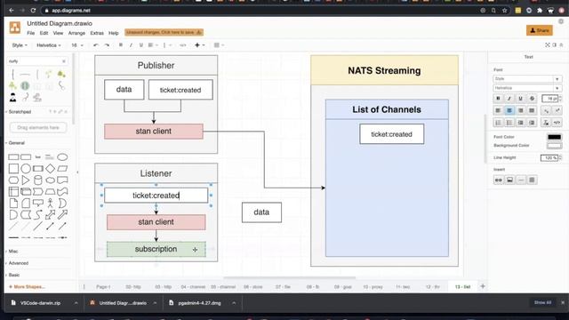Select the cylinder shape in General
The image size is (569, 320).
37,180
